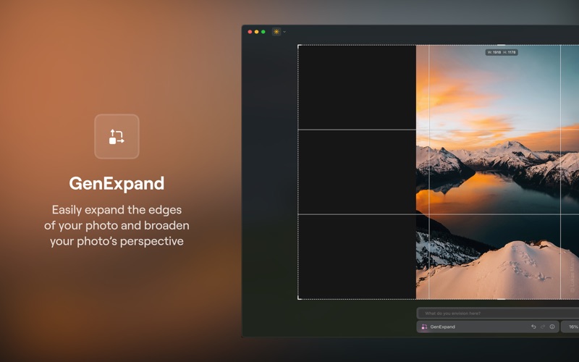Click the GenExpand label in the bottom toolbar
This screenshot has width=579, height=362.
click(442, 327)
